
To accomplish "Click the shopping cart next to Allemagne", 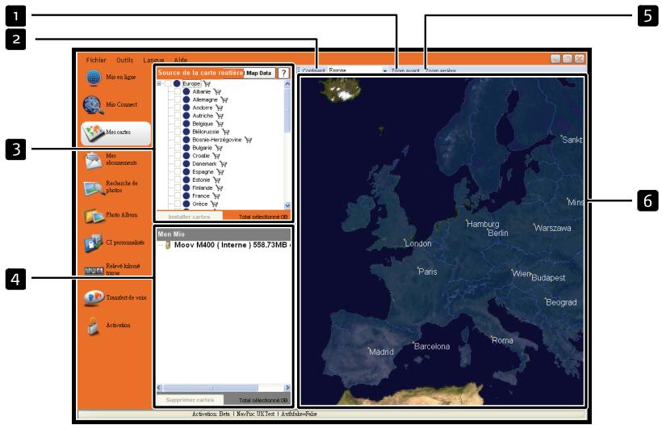I will coord(224,99).
